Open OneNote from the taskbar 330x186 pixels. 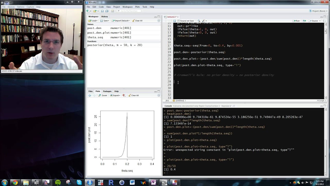coord(153,183)
